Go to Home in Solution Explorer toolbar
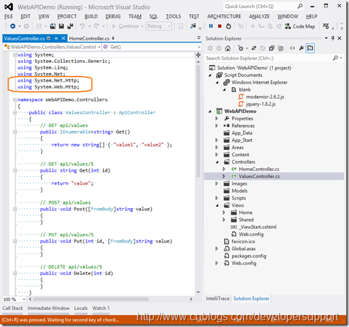The image size is (349, 327). 227,48
